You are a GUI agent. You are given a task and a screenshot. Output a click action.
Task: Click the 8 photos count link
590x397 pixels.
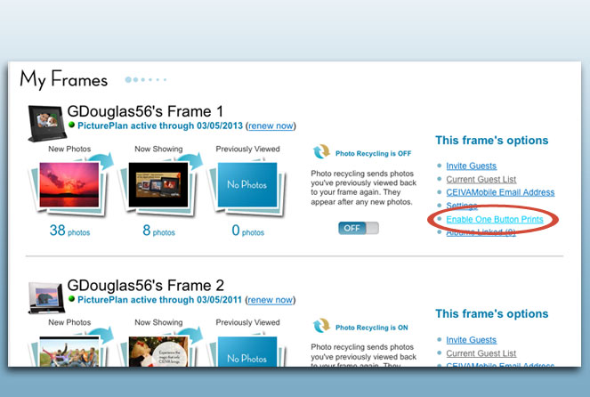[158, 231]
